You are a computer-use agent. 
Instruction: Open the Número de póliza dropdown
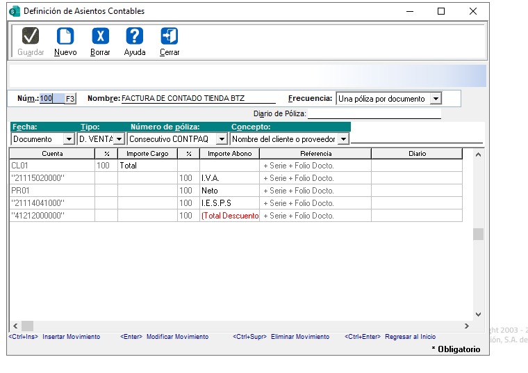(x=221, y=139)
